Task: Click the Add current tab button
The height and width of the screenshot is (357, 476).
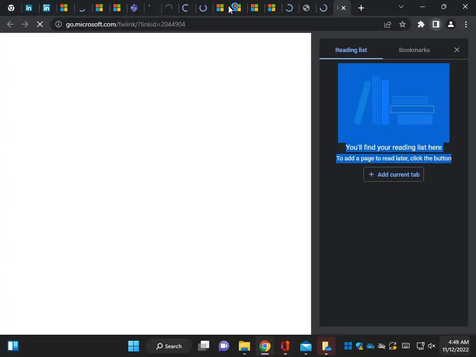Action: pyautogui.click(x=393, y=175)
